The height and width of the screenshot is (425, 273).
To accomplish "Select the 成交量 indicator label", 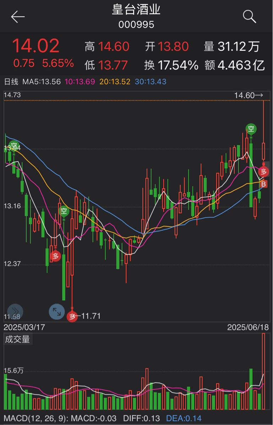I will point(17,339).
